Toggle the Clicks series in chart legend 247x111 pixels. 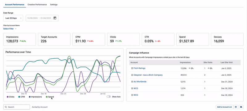(x=10, y=97)
